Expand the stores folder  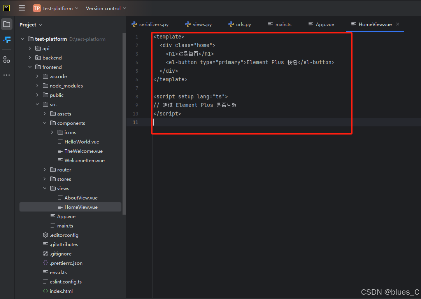(45, 179)
